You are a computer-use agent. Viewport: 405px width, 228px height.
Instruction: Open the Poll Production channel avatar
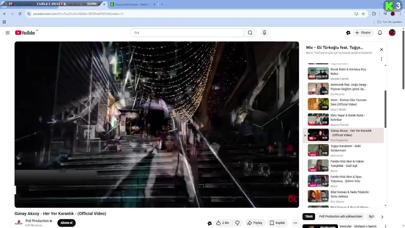19,223
